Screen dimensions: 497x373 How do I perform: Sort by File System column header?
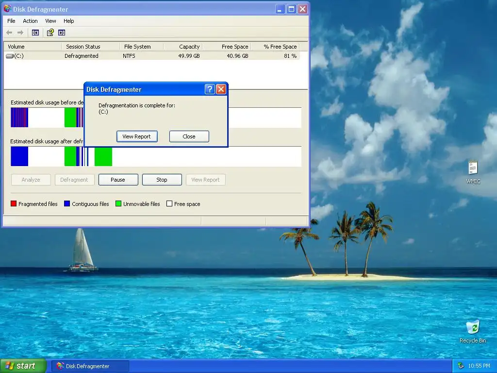click(142, 47)
